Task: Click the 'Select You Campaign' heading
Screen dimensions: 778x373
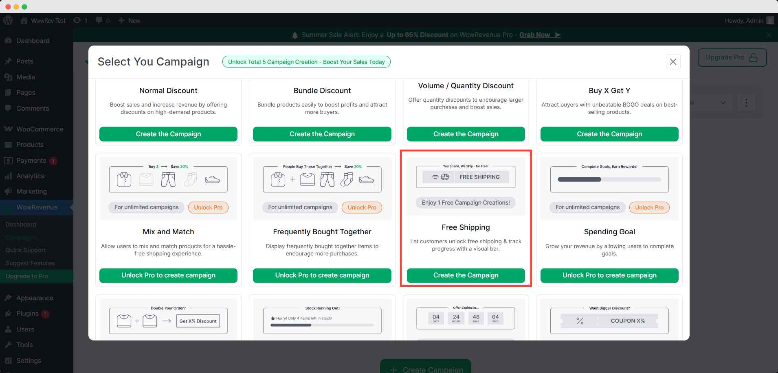Action: pyautogui.click(x=153, y=61)
